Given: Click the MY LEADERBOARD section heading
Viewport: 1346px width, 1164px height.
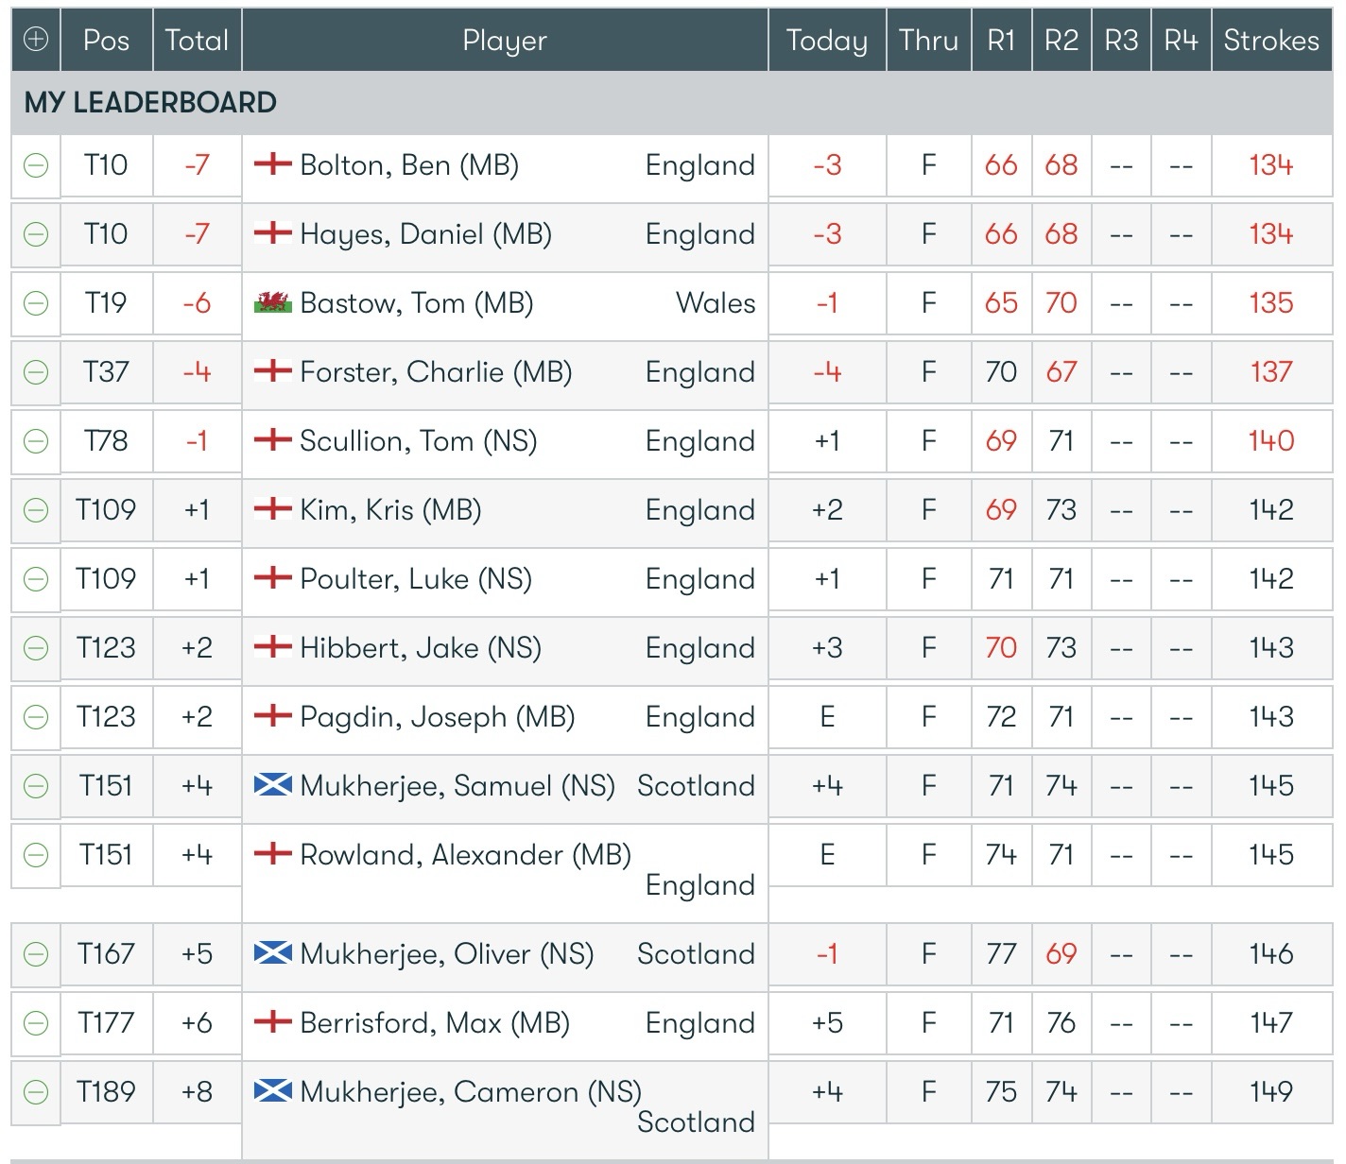Looking at the screenshot, I should (150, 102).
